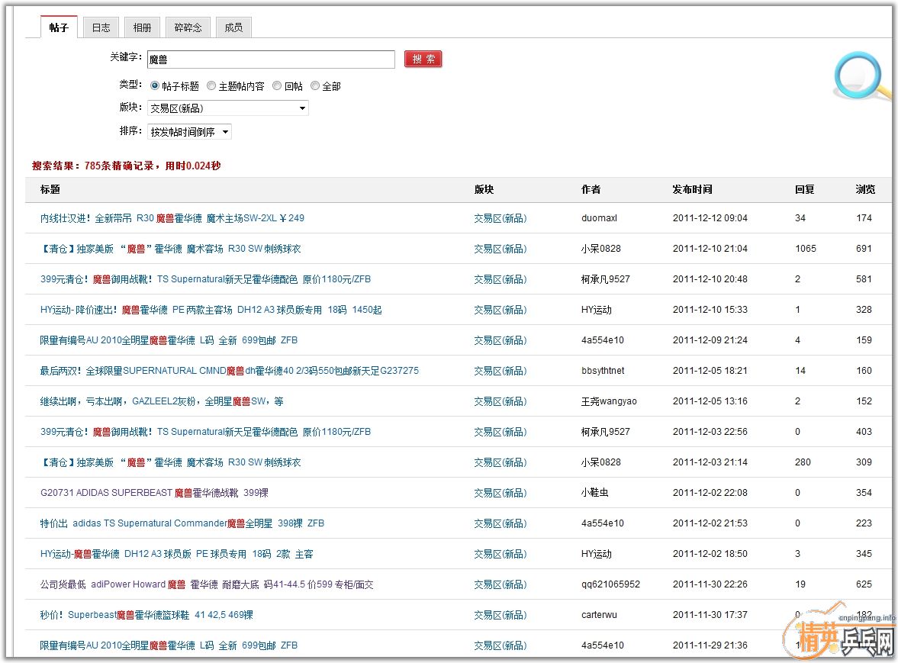Image resolution: width=898 pixels, height=663 pixels.
Task: Open the 版块 dropdown showing 交易区(新品)
Action: pos(227,108)
